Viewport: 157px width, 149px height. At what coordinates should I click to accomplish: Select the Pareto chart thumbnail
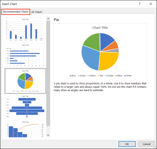coord(25,129)
